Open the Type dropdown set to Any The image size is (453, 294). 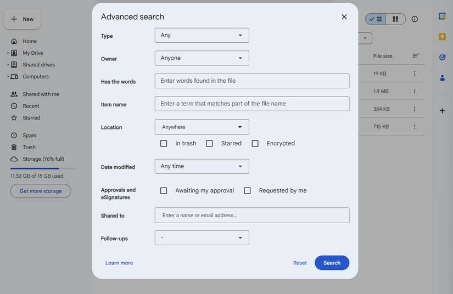pos(202,35)
